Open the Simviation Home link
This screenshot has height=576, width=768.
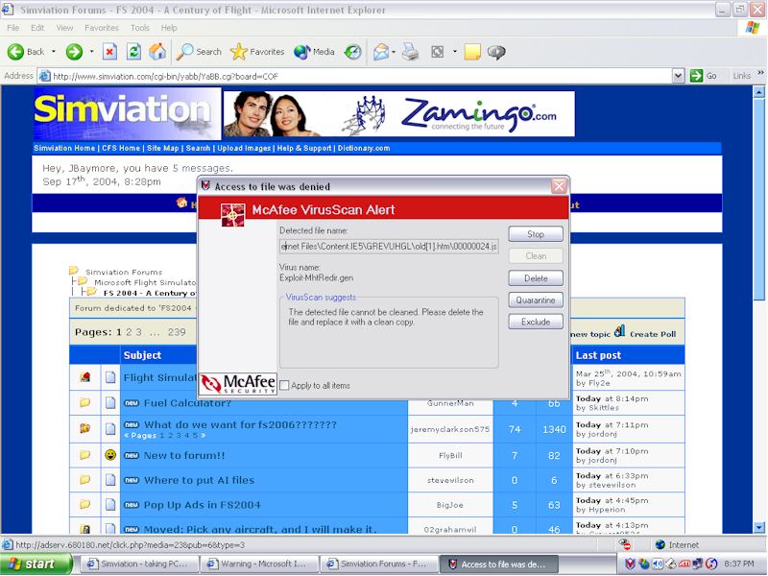click(x=64, y=148)
